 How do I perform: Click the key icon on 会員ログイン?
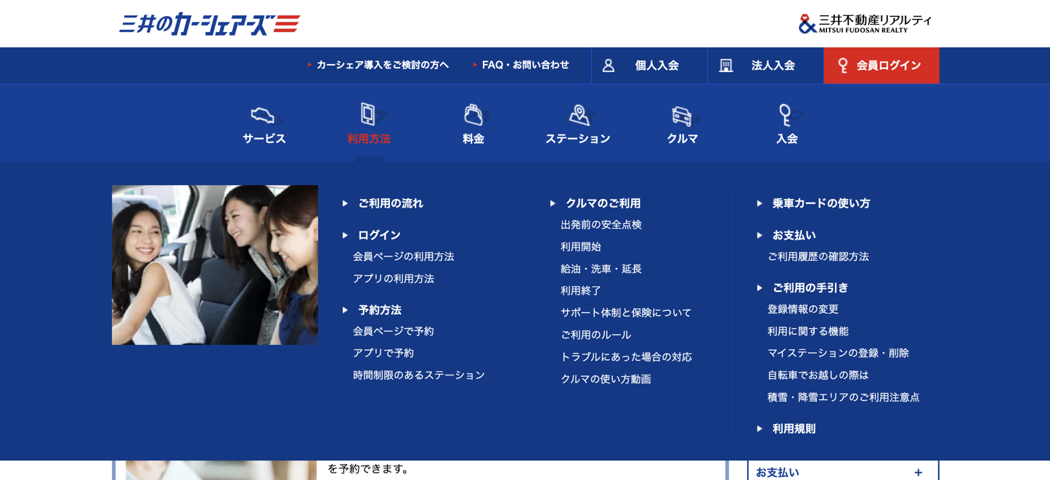842,65
